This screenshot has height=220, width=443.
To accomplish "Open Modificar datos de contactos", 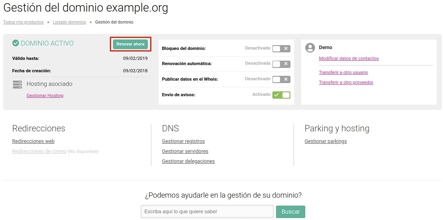I will click(x=349, y=58).
